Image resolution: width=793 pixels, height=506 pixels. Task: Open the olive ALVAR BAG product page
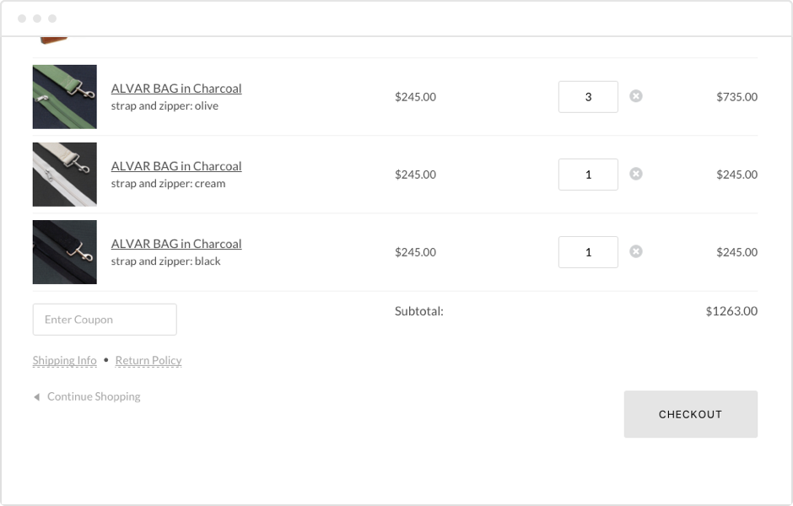[x=175, y=88]
